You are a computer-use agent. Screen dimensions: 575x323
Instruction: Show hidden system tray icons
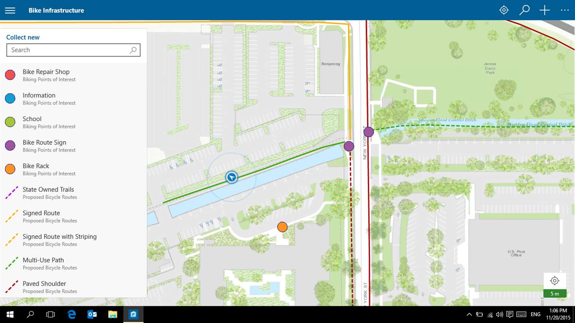coord(469,315)
